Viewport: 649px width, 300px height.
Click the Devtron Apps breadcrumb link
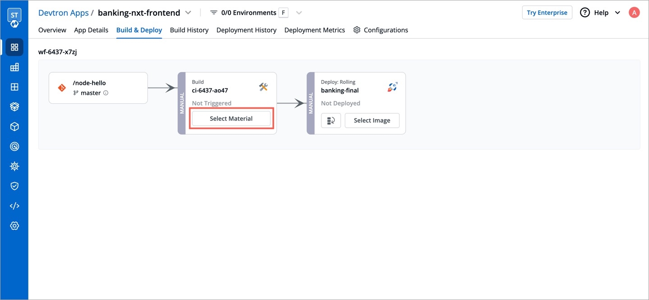[63, 13]
